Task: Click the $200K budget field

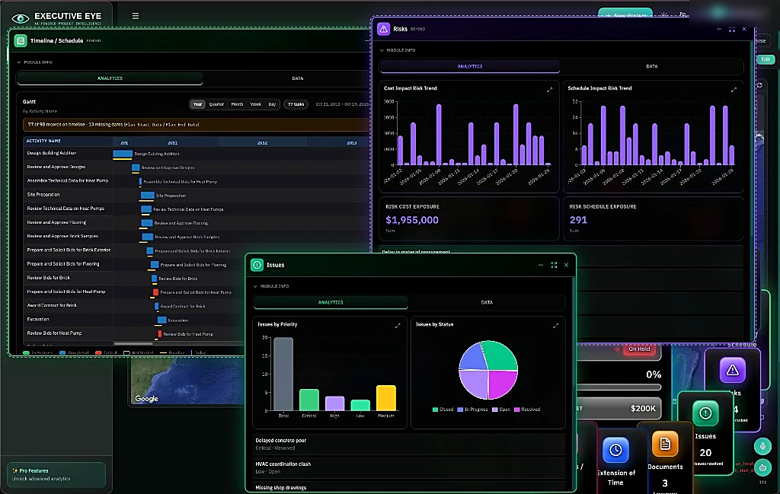Action: [619, 408]
